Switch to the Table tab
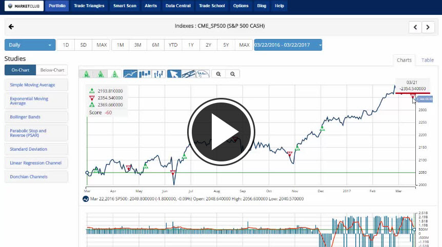Image resolution: width=442 pixels, height=247 pixels. coord(427,60)
